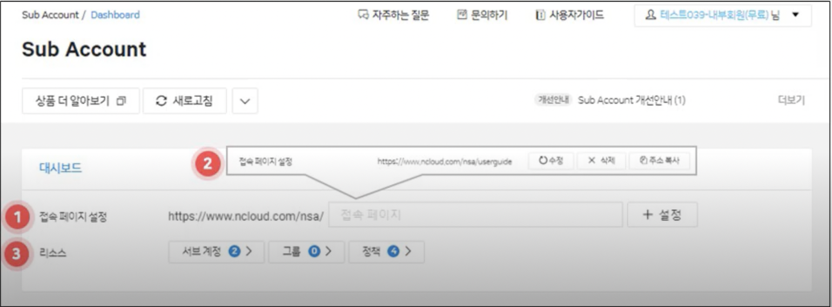Click the 주소 복사 copy address button

tap(659, 161)
